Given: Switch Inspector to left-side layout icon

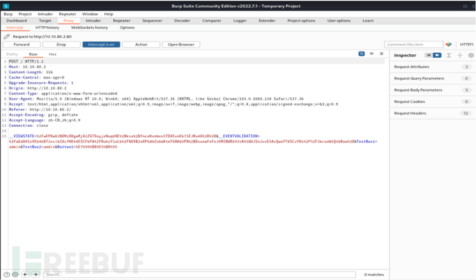Looking at the screenshot, I should click(x=428, y=55).
